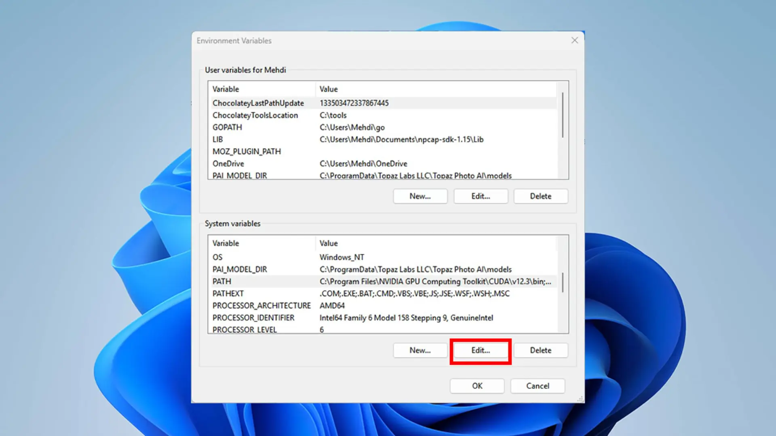Select OneDrive user variable row

(x=383, y=163)
